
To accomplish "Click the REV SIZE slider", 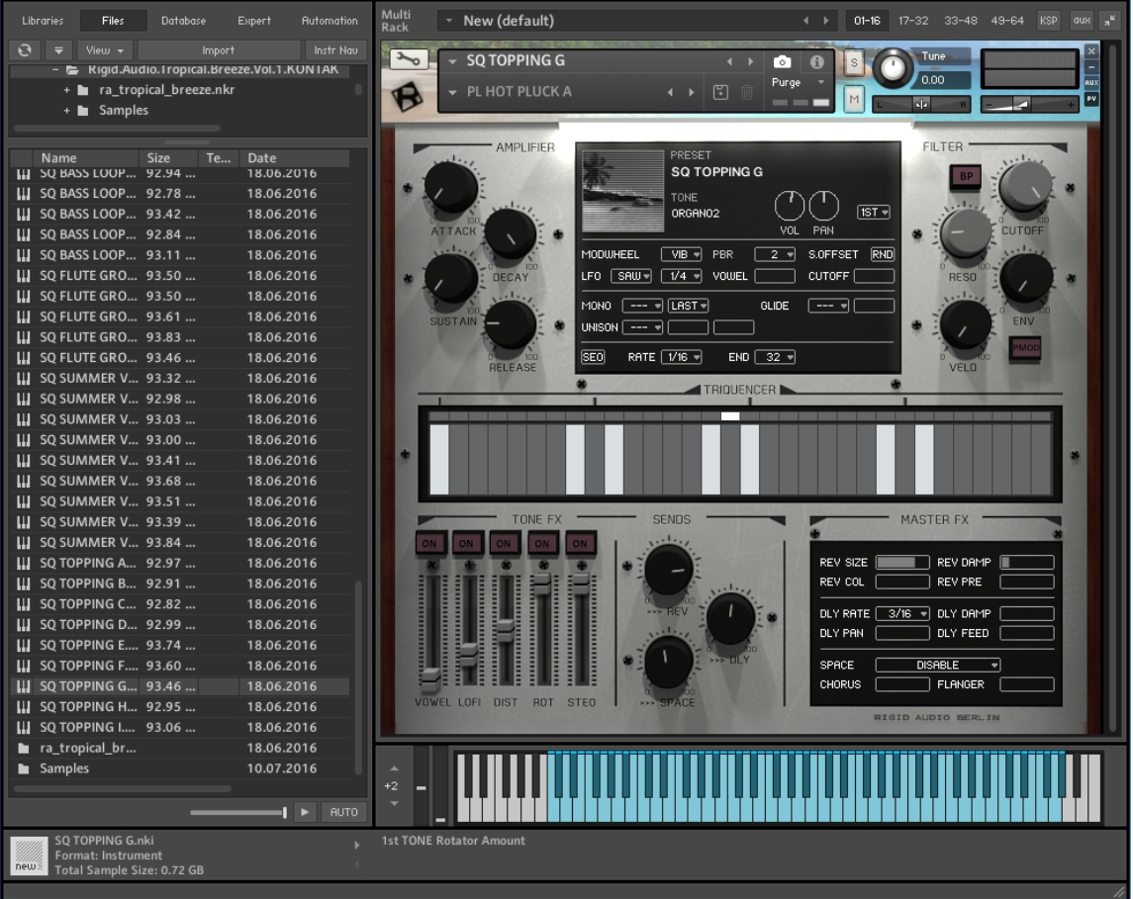I will click(x=902, y=562).
